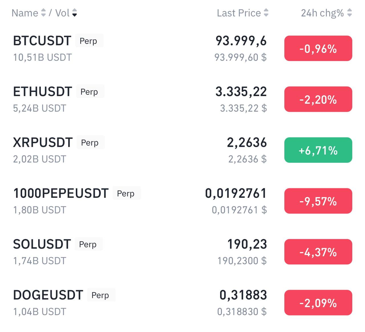The image size is (365, 332).
Task: Toggle sorting by 24h change column
Action: 349,13
